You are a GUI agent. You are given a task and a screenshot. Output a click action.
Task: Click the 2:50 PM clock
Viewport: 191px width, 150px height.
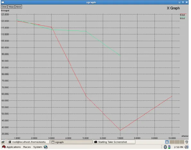(x=178, y=147)
